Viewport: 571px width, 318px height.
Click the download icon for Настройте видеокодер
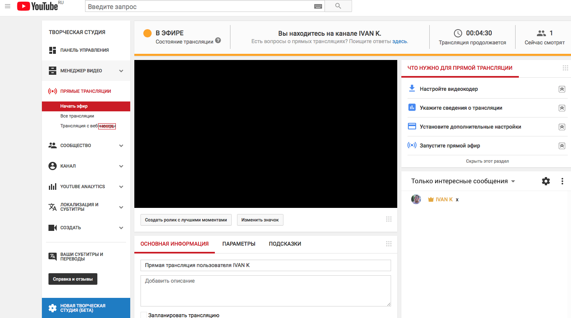pos(412,89)
